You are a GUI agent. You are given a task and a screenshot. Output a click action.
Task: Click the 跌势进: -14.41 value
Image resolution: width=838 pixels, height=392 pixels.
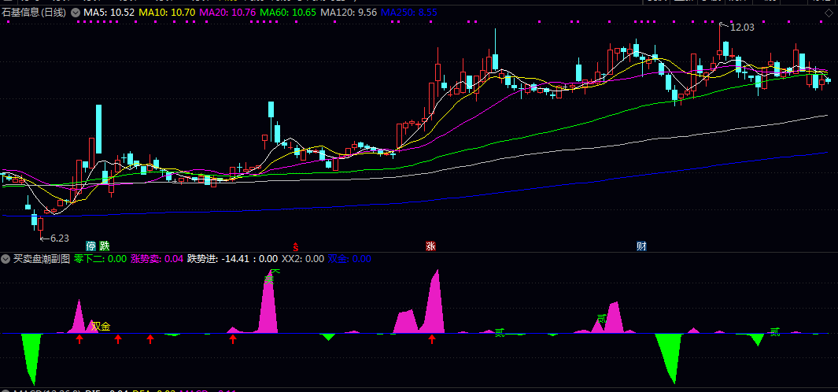218,260
